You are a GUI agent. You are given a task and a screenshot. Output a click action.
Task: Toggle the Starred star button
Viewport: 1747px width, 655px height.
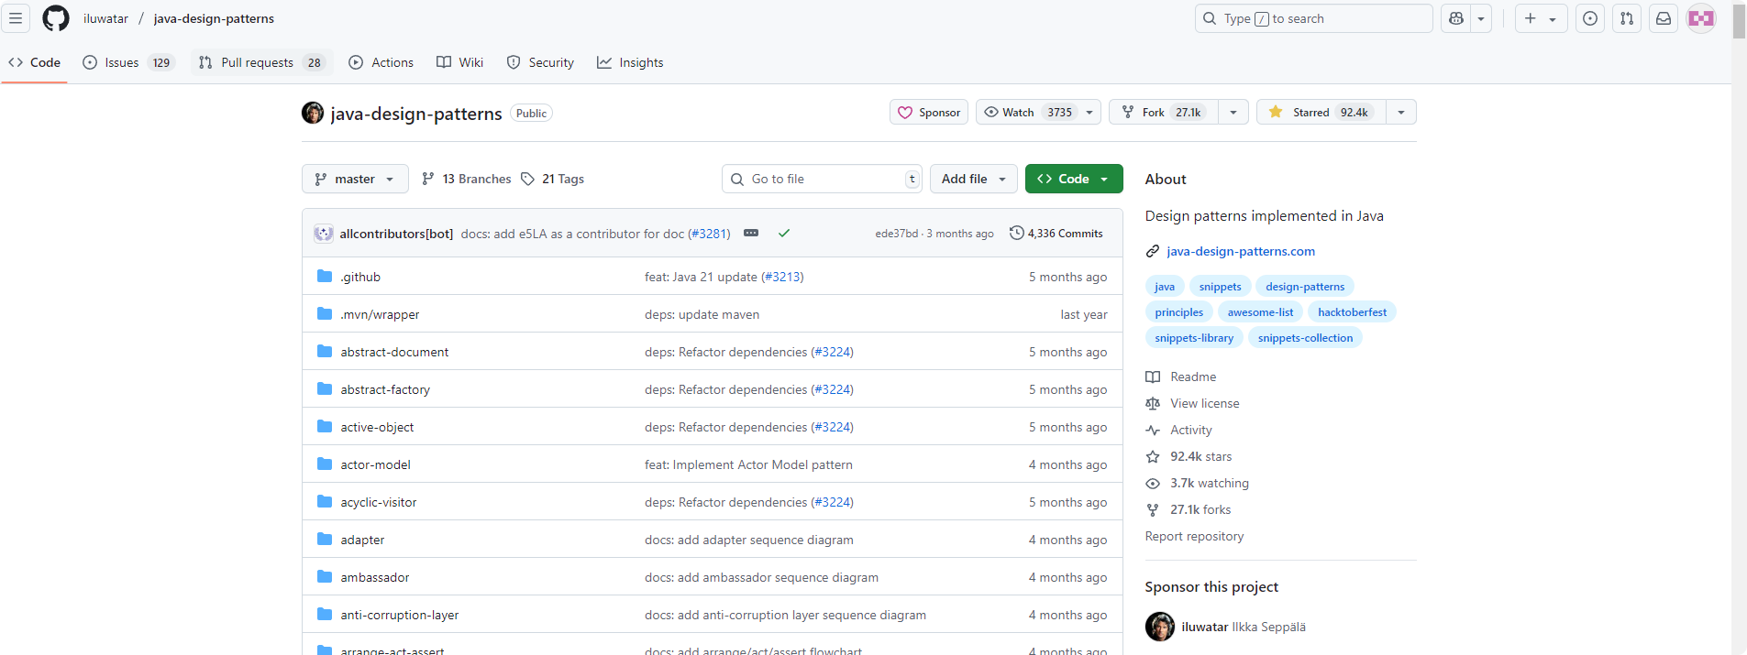(1321, 112)
